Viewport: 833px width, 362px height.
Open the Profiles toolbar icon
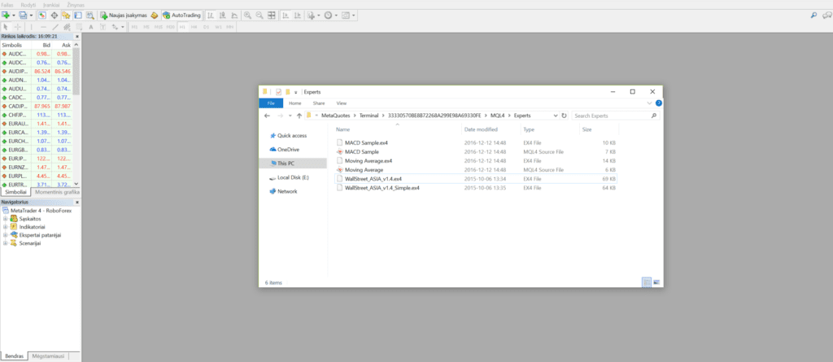click(x=22, y=15)
